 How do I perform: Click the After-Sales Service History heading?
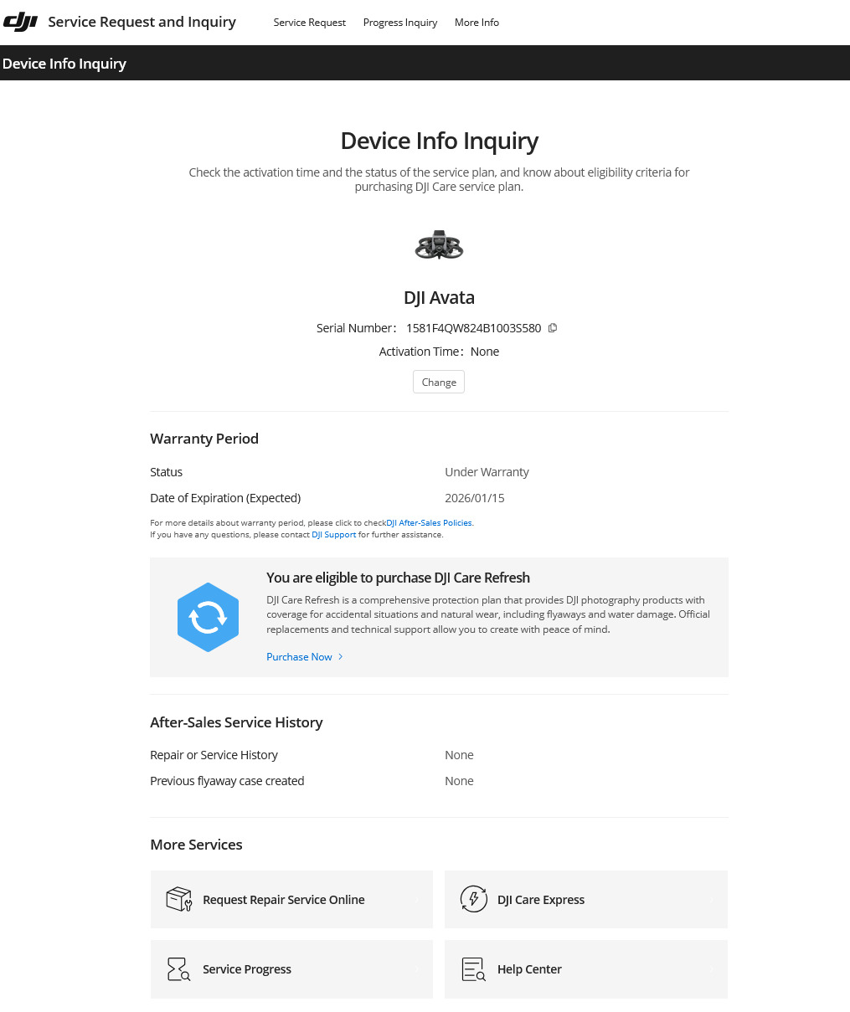click(236, 722)
